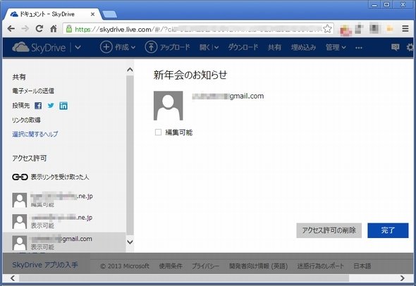The image size is (416, 286).
Task: Reload the page with refresh icon
Action: tap(39, 29)
